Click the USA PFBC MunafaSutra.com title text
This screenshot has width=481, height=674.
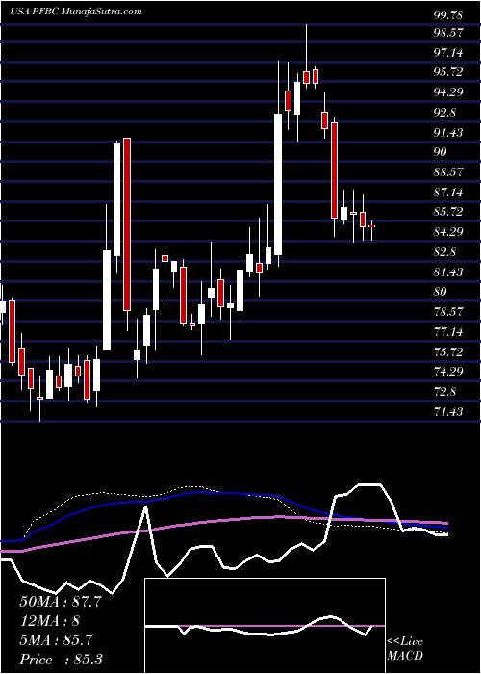coord(76,12)
